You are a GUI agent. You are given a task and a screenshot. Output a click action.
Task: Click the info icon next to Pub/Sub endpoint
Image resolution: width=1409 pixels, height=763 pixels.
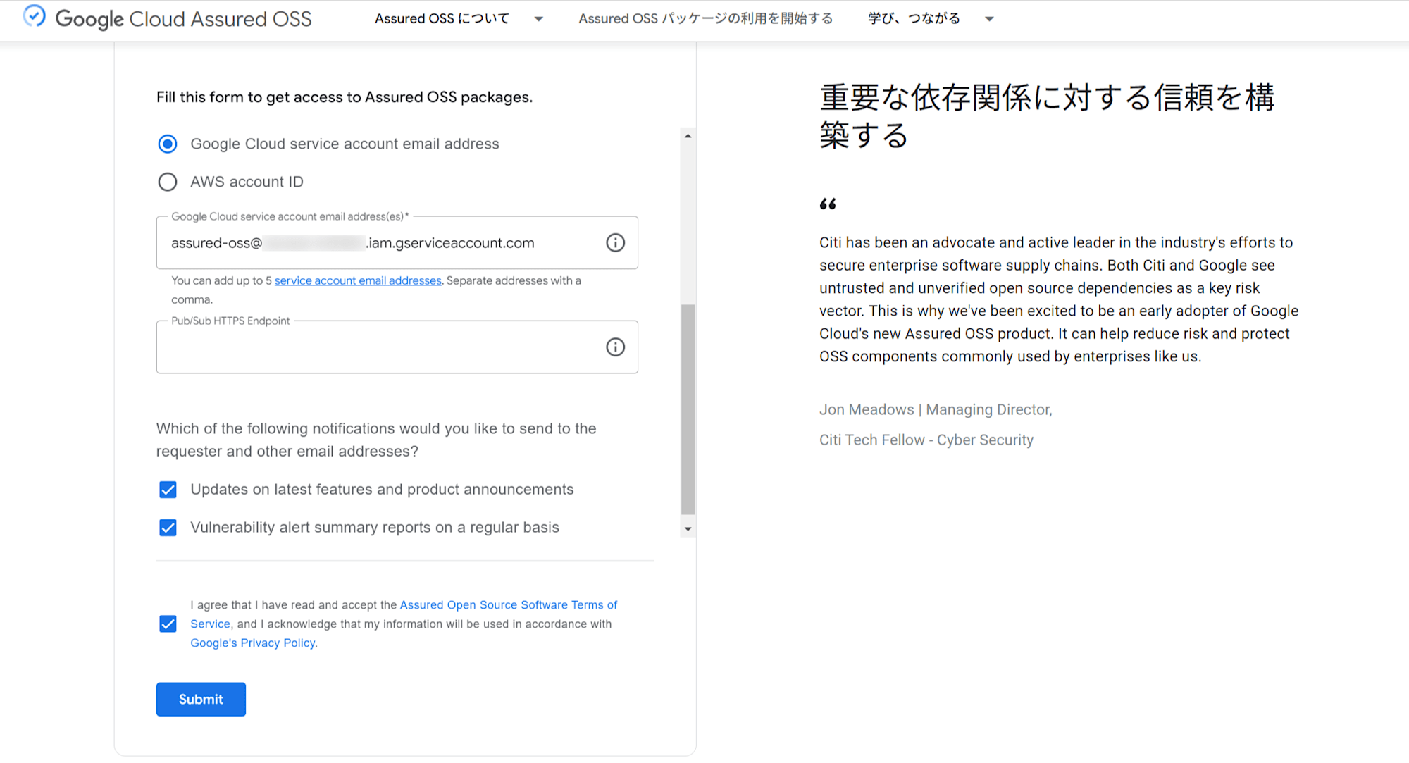[x=614, y=347]
